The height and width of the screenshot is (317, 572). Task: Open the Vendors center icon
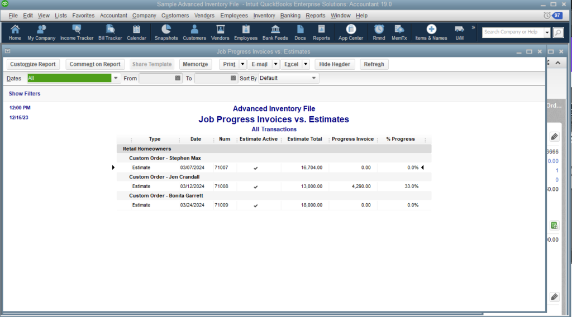220,32
